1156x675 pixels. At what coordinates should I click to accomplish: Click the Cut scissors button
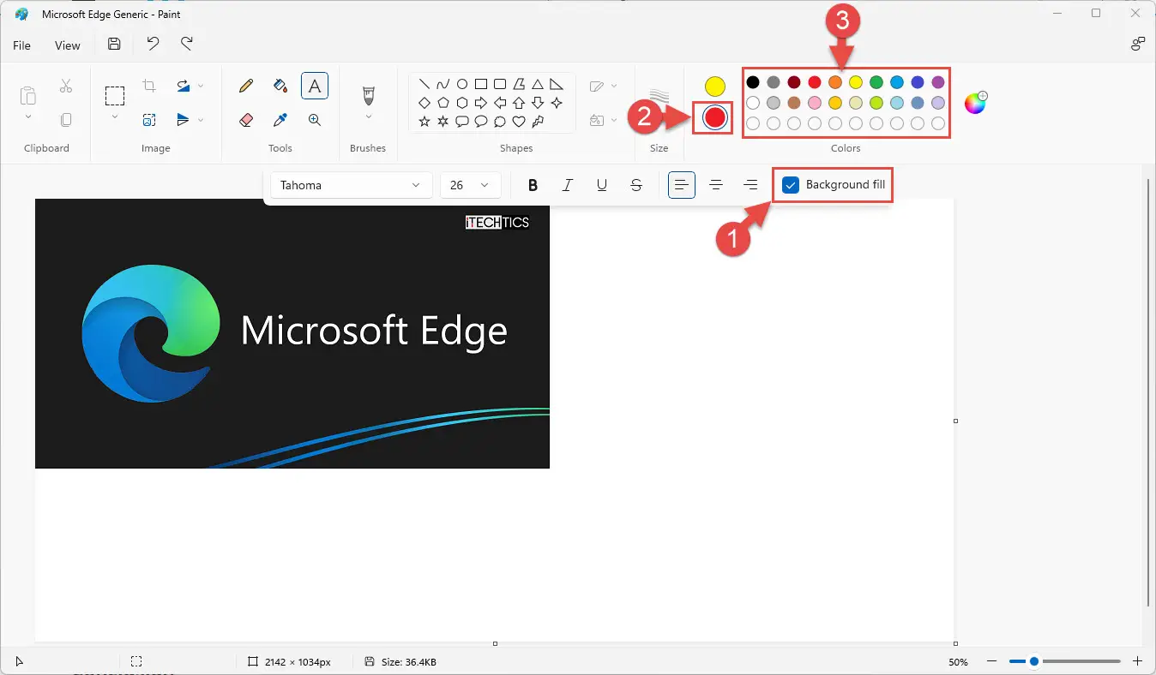tap(66, 86)
